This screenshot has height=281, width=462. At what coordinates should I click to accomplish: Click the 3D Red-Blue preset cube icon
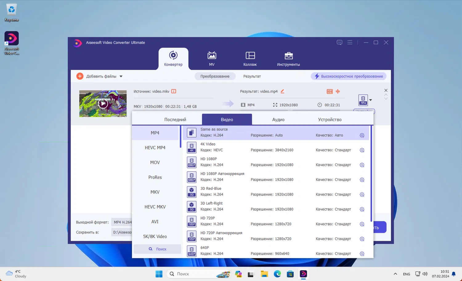[192, 192]
